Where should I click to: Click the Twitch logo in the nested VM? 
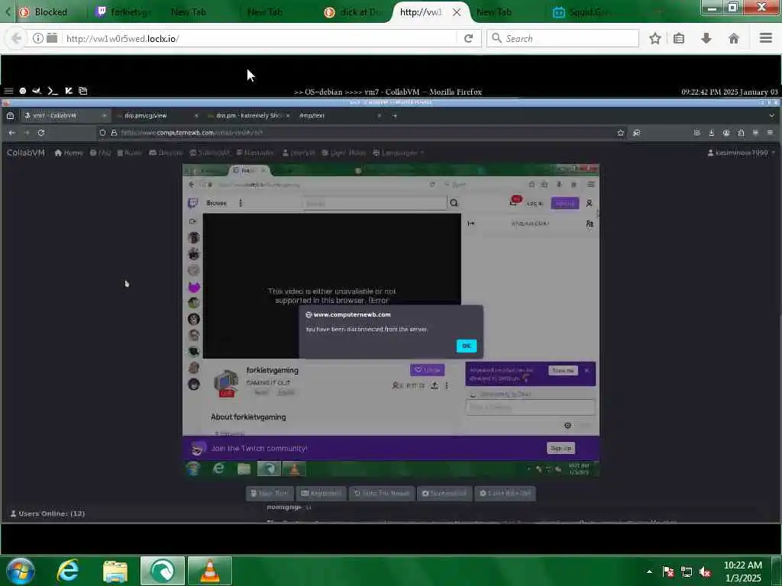coord(192,203)
